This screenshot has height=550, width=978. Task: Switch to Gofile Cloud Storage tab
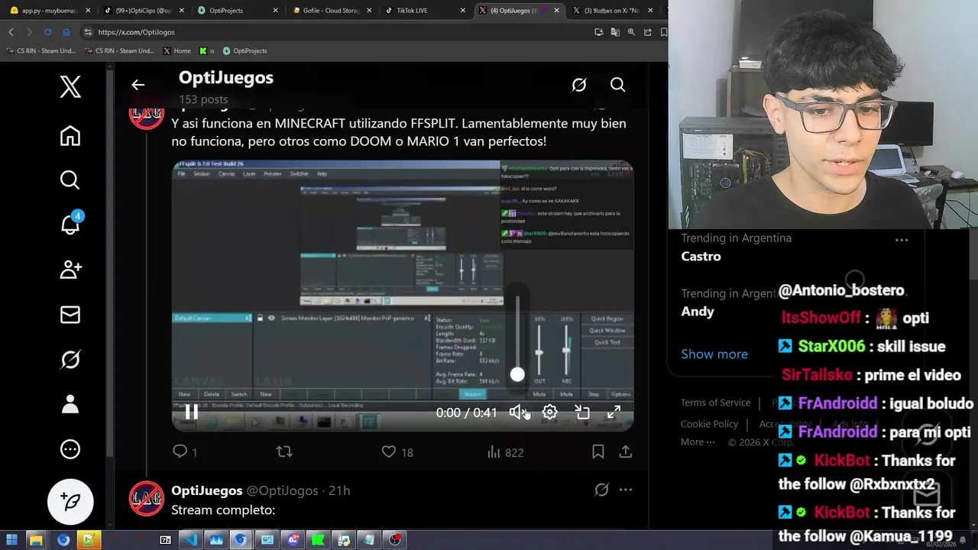tap(330, 11)
